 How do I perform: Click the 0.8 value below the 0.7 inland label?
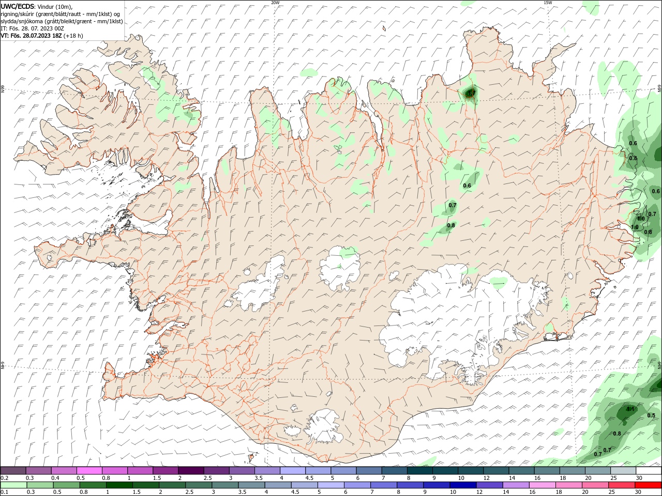tap(451, 225)
